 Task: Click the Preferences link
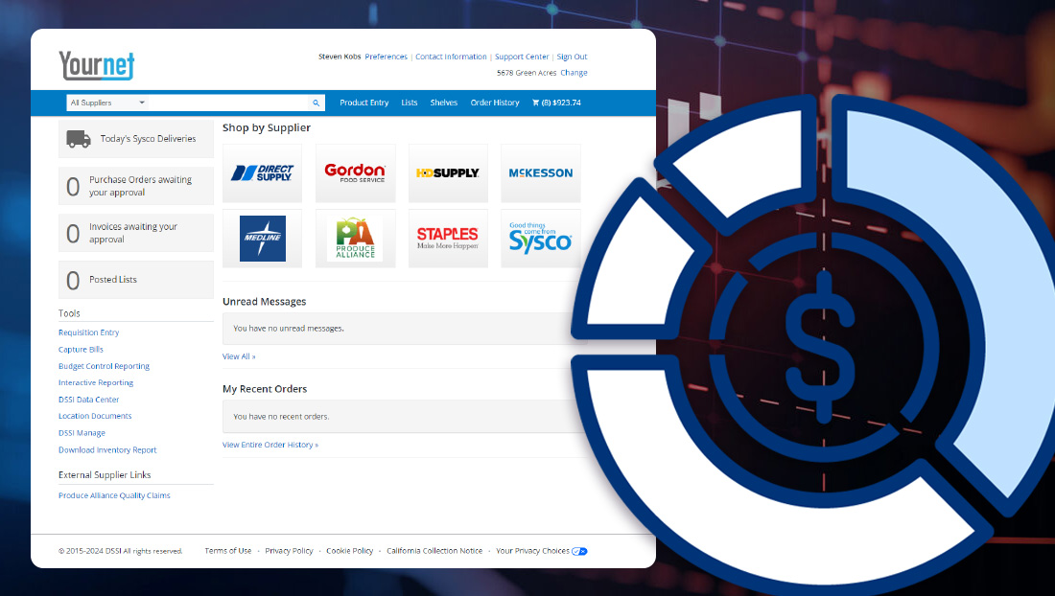[x=387, y=57]
